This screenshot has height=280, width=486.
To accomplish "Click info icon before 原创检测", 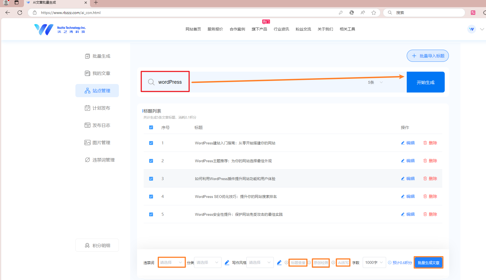I will [x=309, y=262].
